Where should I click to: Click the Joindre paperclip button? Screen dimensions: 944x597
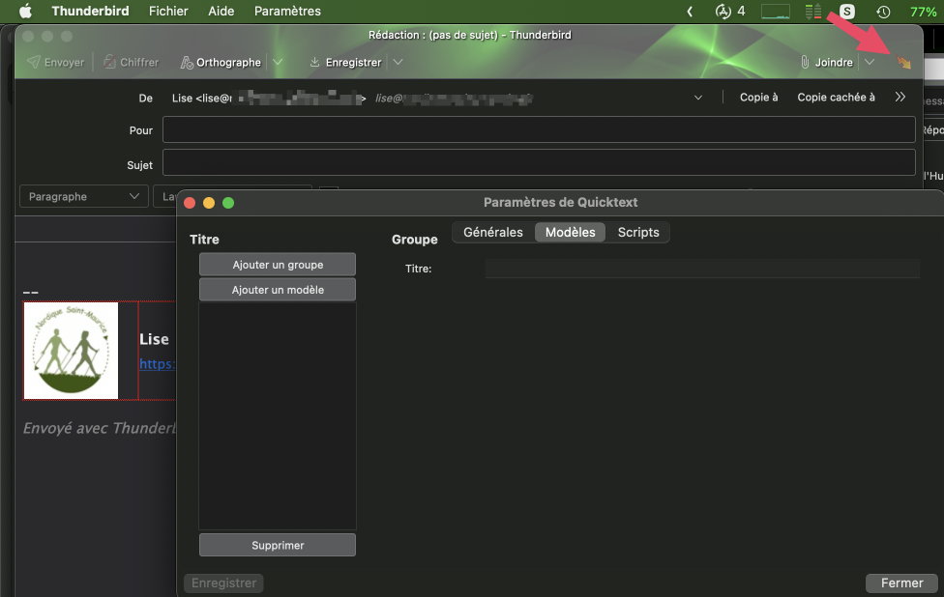click(x=826, y=63)
